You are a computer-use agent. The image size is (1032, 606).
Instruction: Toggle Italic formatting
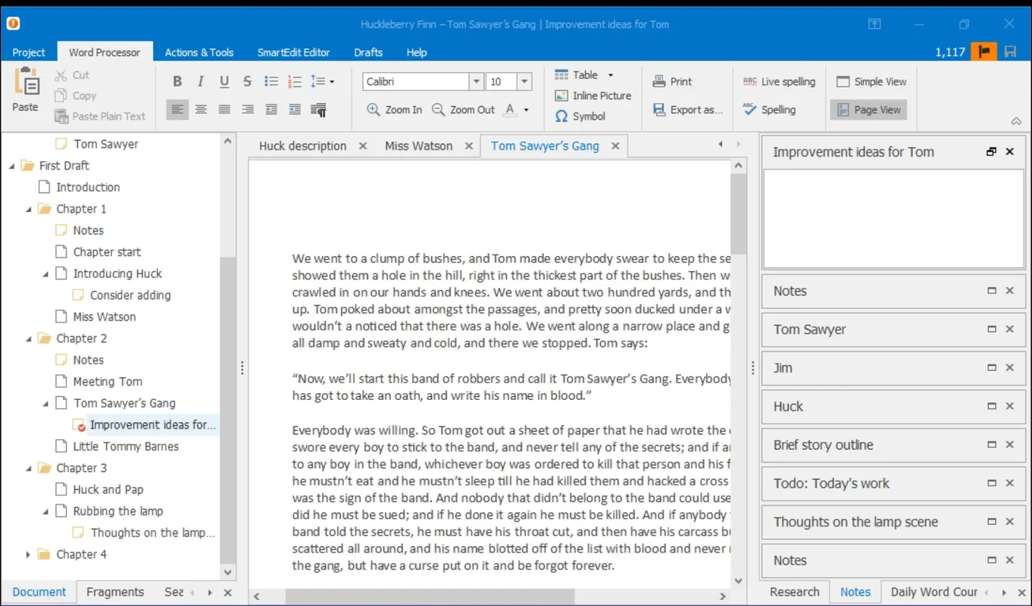(201, 82)
